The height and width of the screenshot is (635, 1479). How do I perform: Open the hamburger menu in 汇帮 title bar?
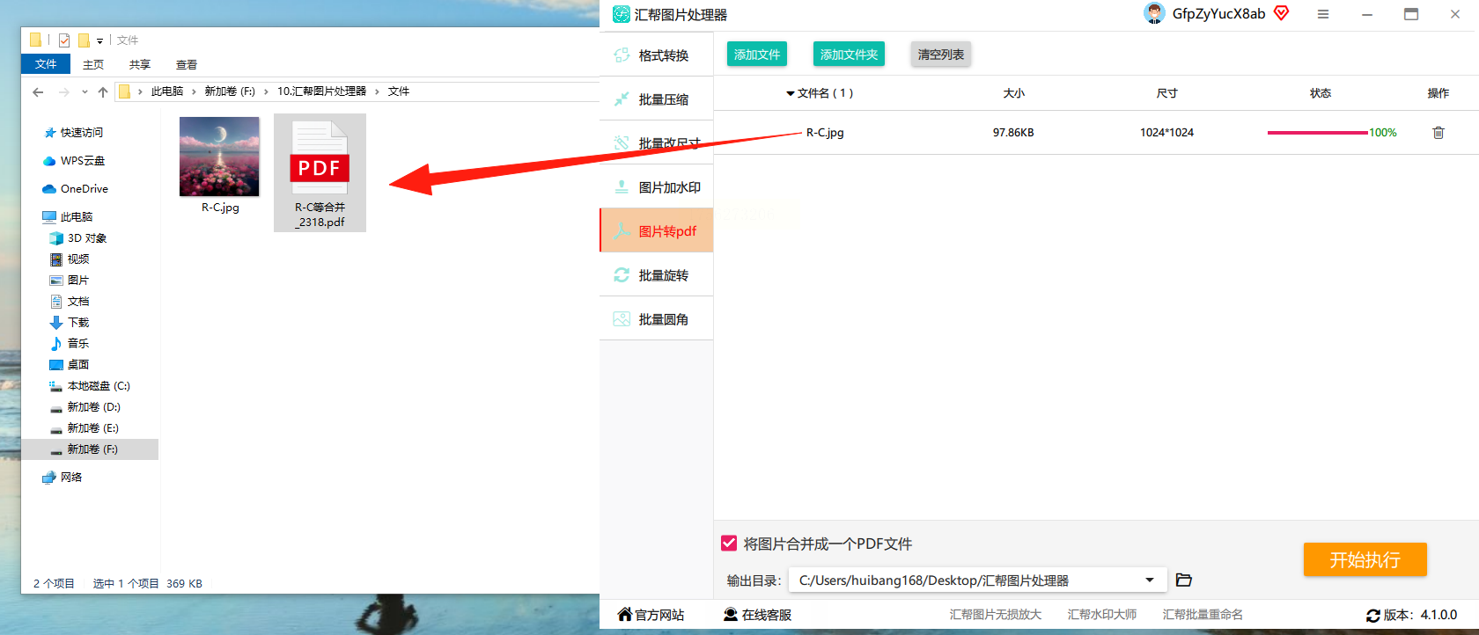pyautogui.click(x=1323, y=14)
